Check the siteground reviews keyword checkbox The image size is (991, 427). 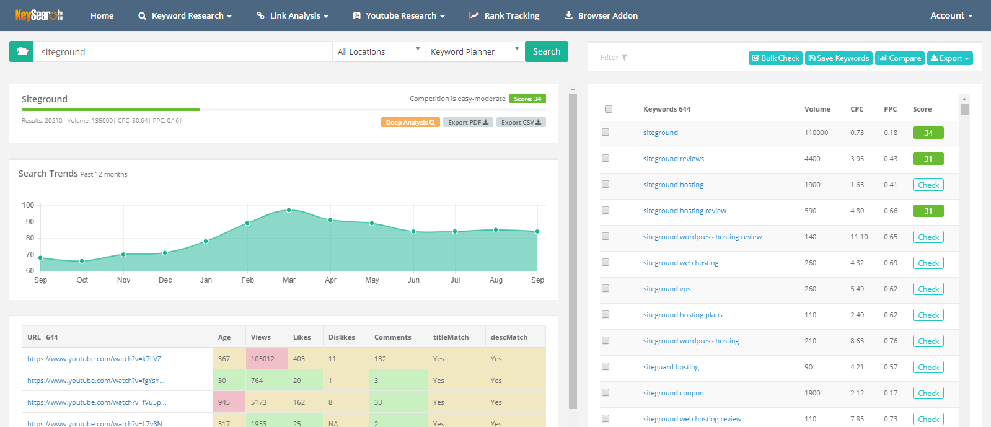(606, 159)
